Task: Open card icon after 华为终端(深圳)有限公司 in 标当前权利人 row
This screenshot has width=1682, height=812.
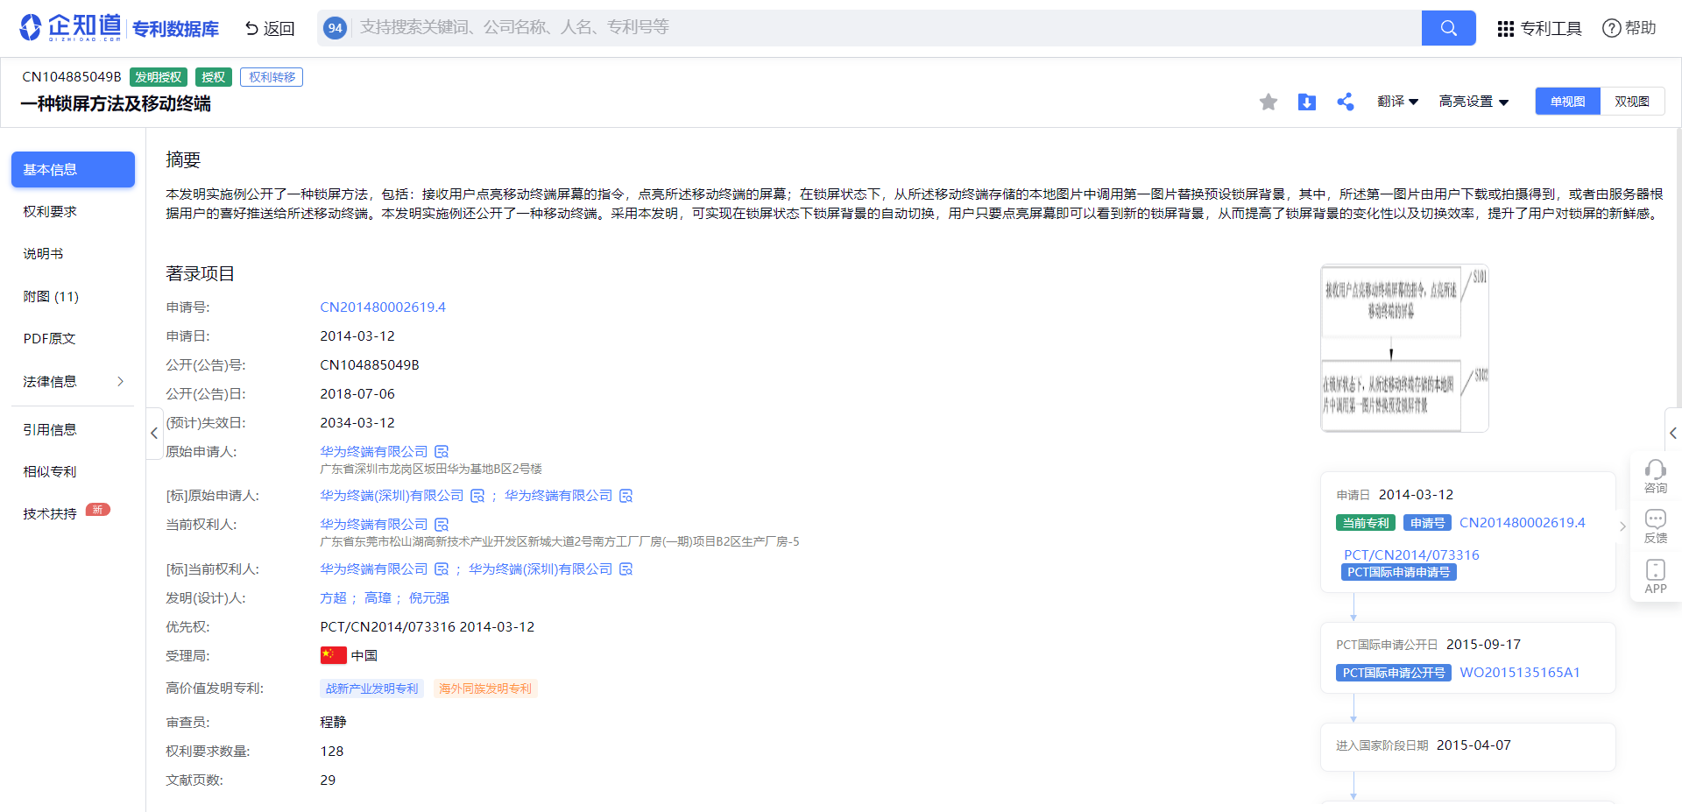Action: click(625, 569)
